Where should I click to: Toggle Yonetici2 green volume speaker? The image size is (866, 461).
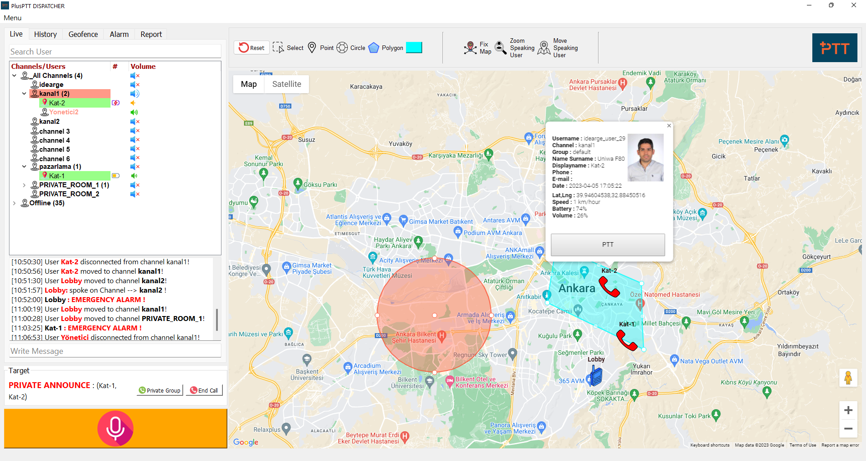(x=134, y=112)
